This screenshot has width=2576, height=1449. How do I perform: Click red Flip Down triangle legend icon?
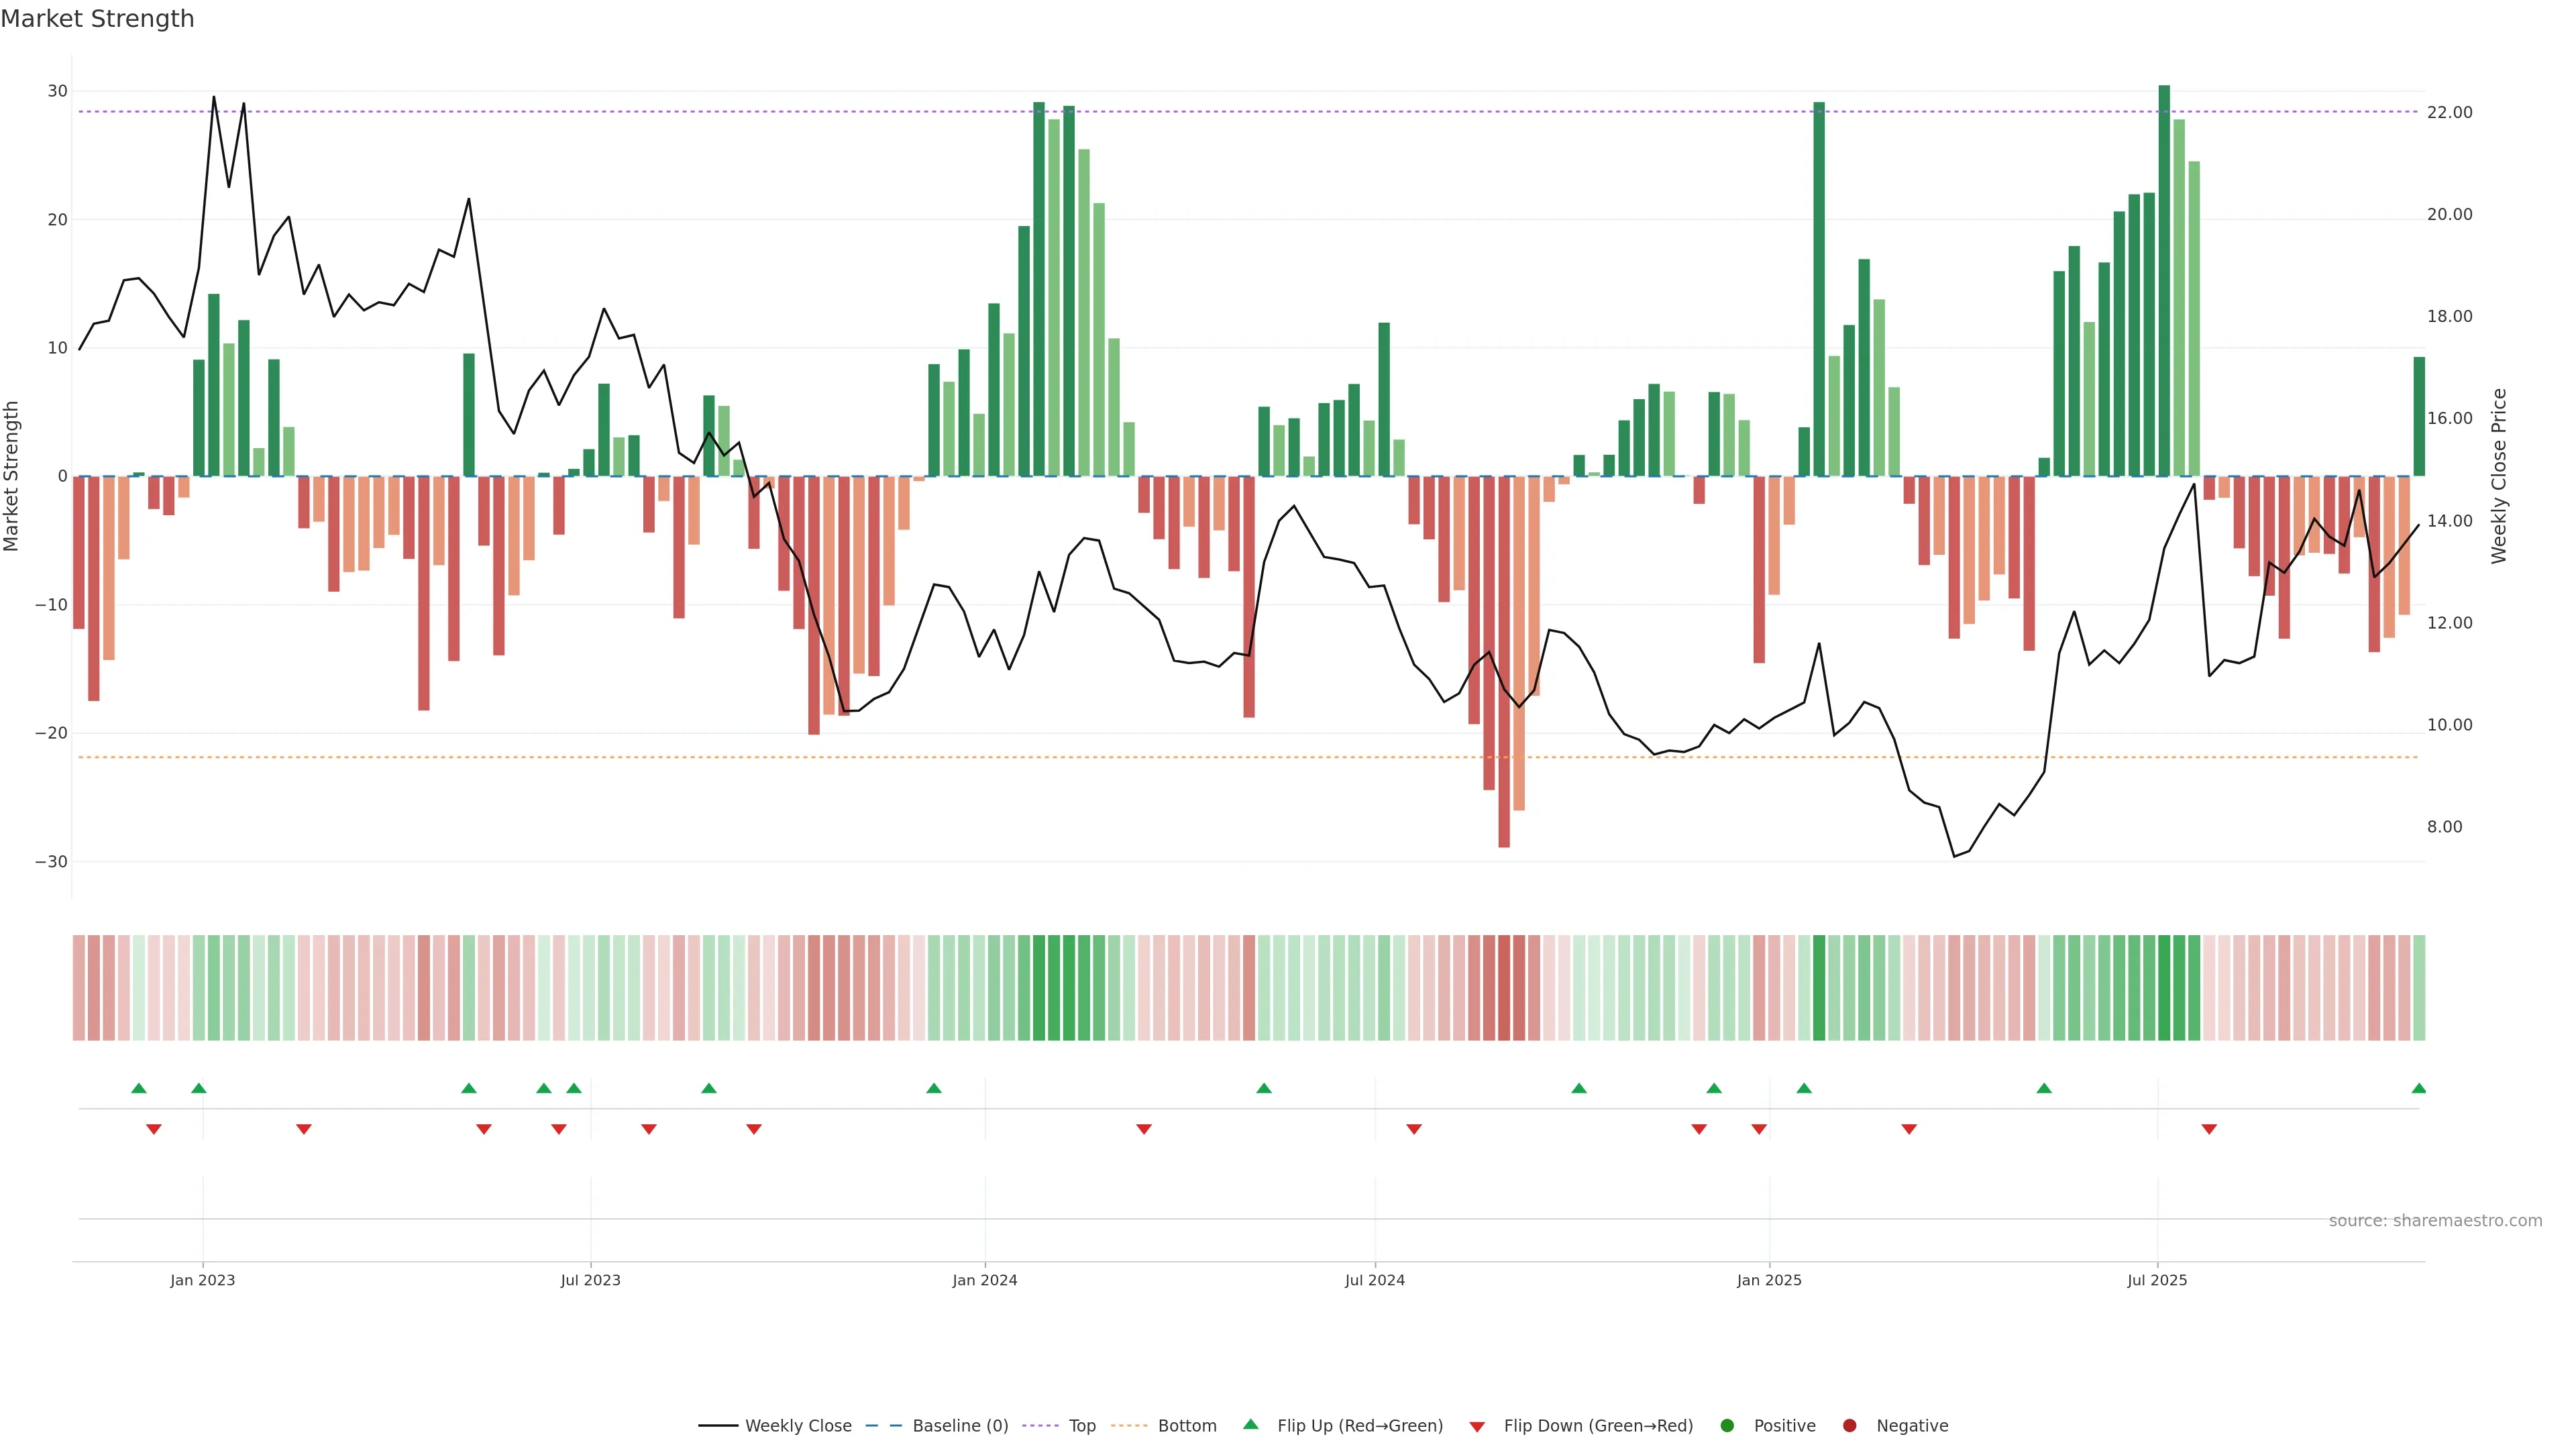1476,1426
